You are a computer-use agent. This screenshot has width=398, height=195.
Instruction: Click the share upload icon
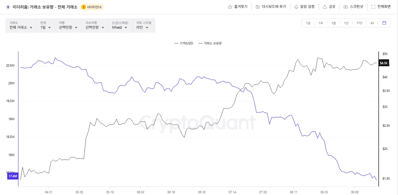click(x=325, y=7)
